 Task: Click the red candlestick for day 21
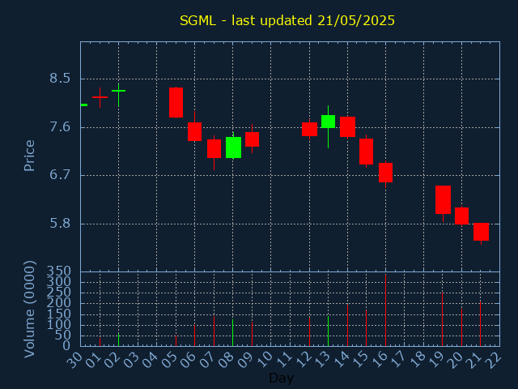[x=481, y=232]
